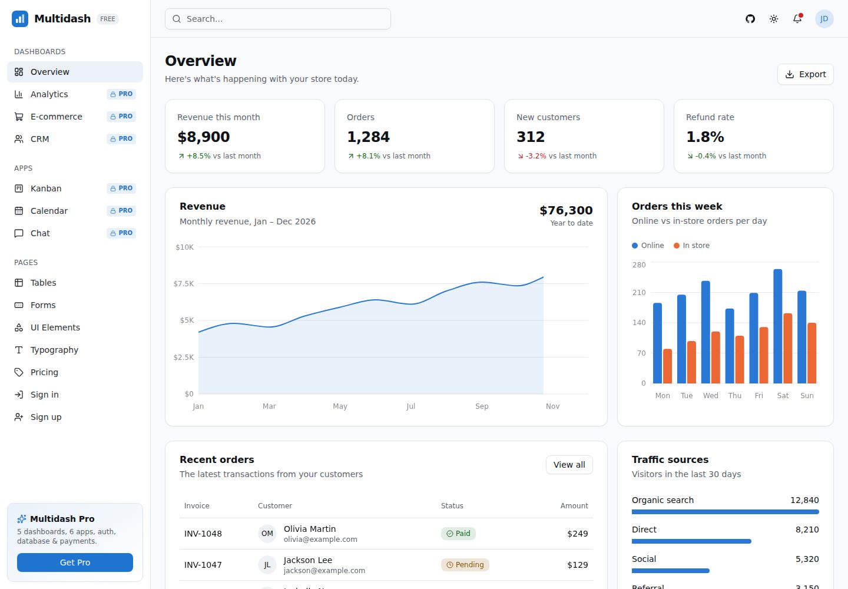Click the Calendar sidebar icon

click(19, 211)
